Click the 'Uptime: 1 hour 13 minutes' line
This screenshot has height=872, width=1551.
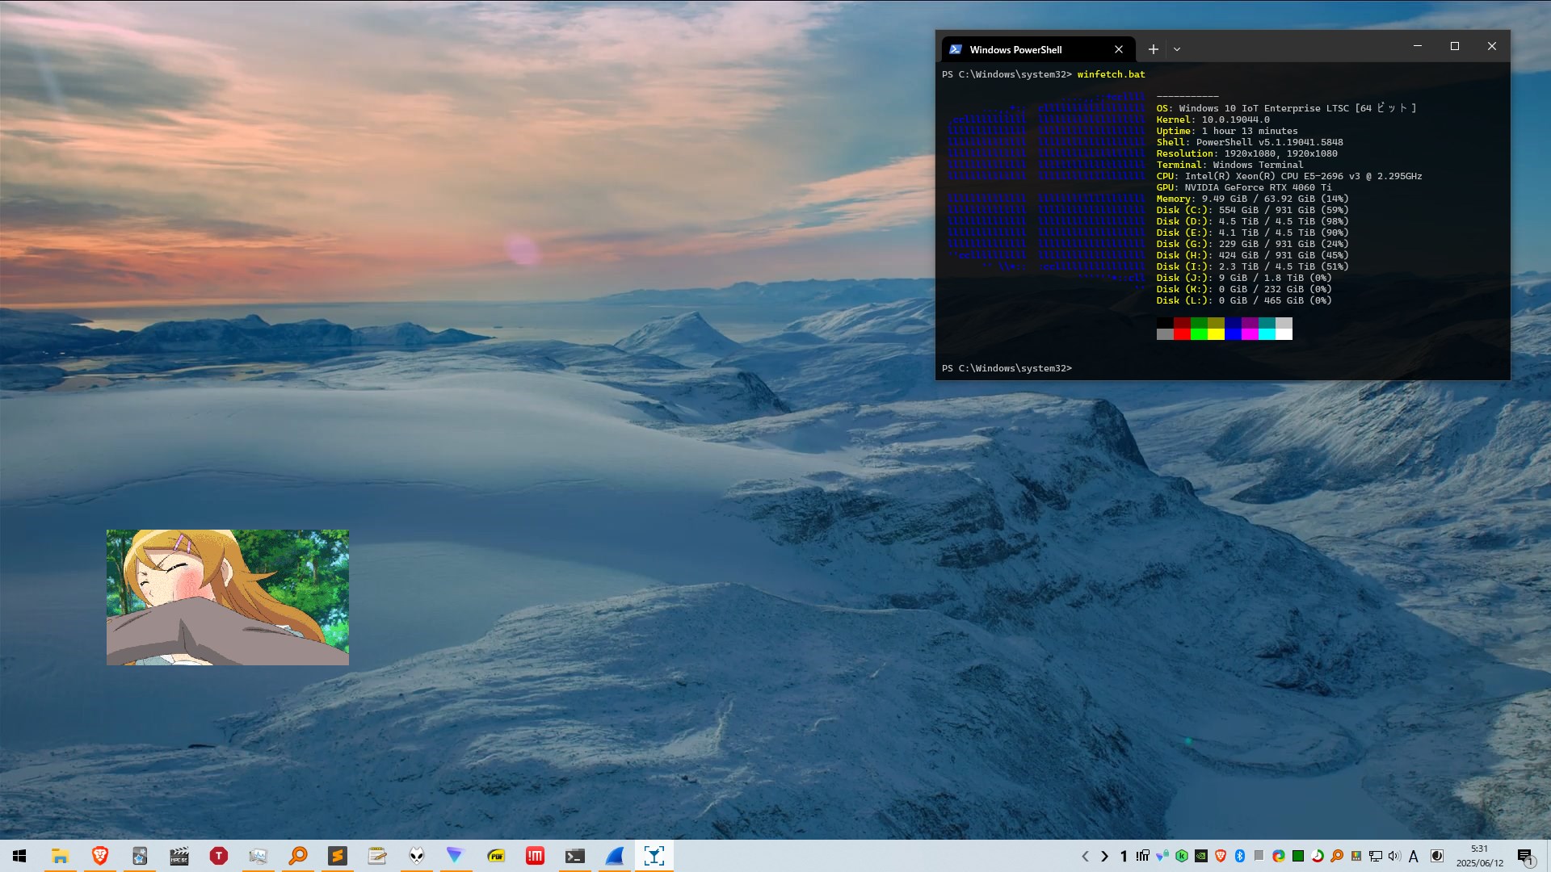coord(1227,131)
